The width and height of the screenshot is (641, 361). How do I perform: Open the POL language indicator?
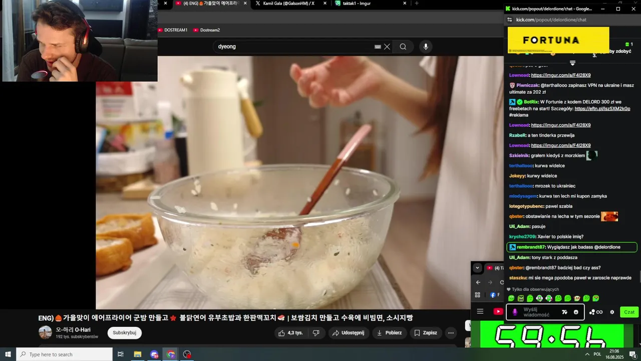tap(597, 354)
